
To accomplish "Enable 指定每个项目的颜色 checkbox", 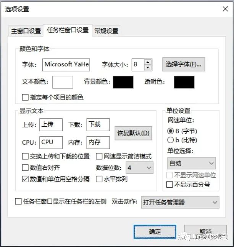I will click(x=25, y=97).
